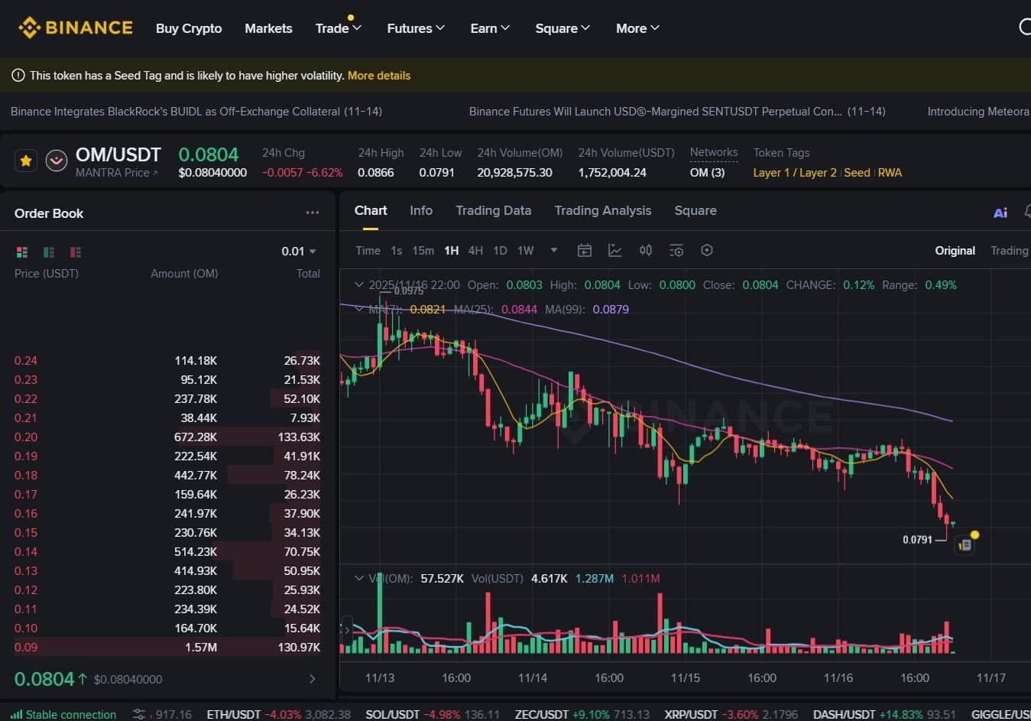Select the 1D chart interval
Screen dimensions: 1031x721
click(x=500, y=250)
